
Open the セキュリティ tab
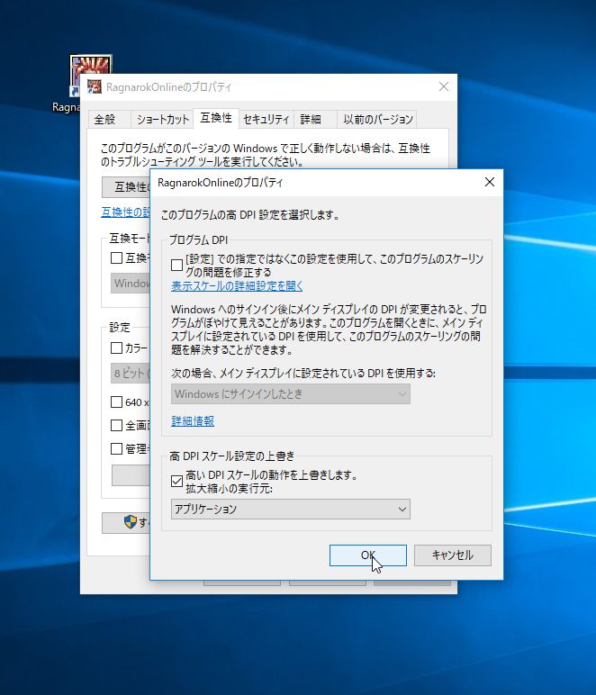coord(266,120)
